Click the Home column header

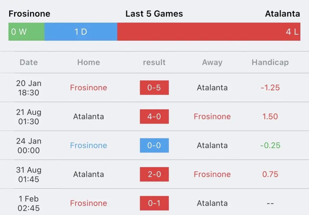click(x=88, y=62)
